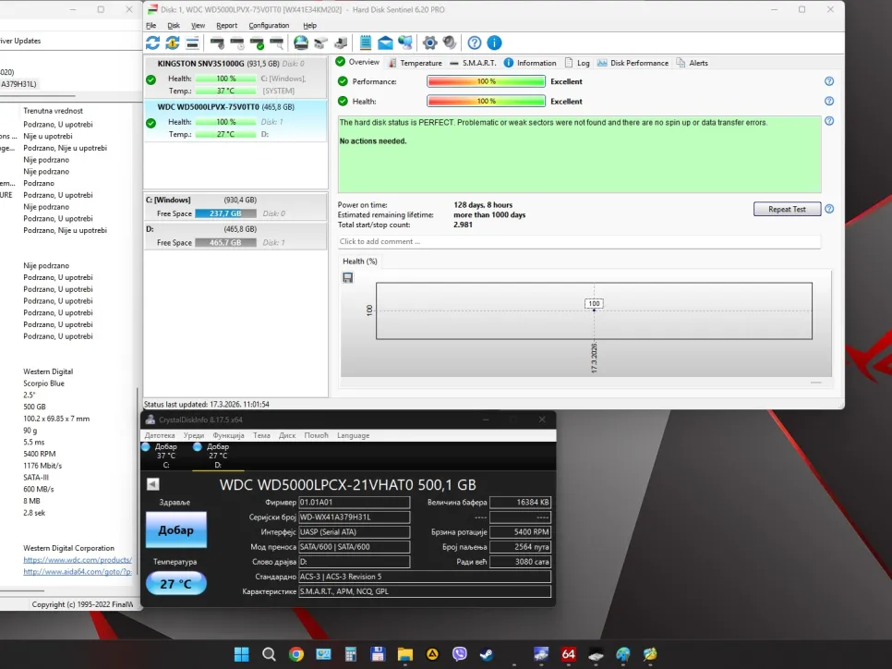Open Steam from the taskbar
The width and height of the screenshot is (892, 669).
click(486, 654)
